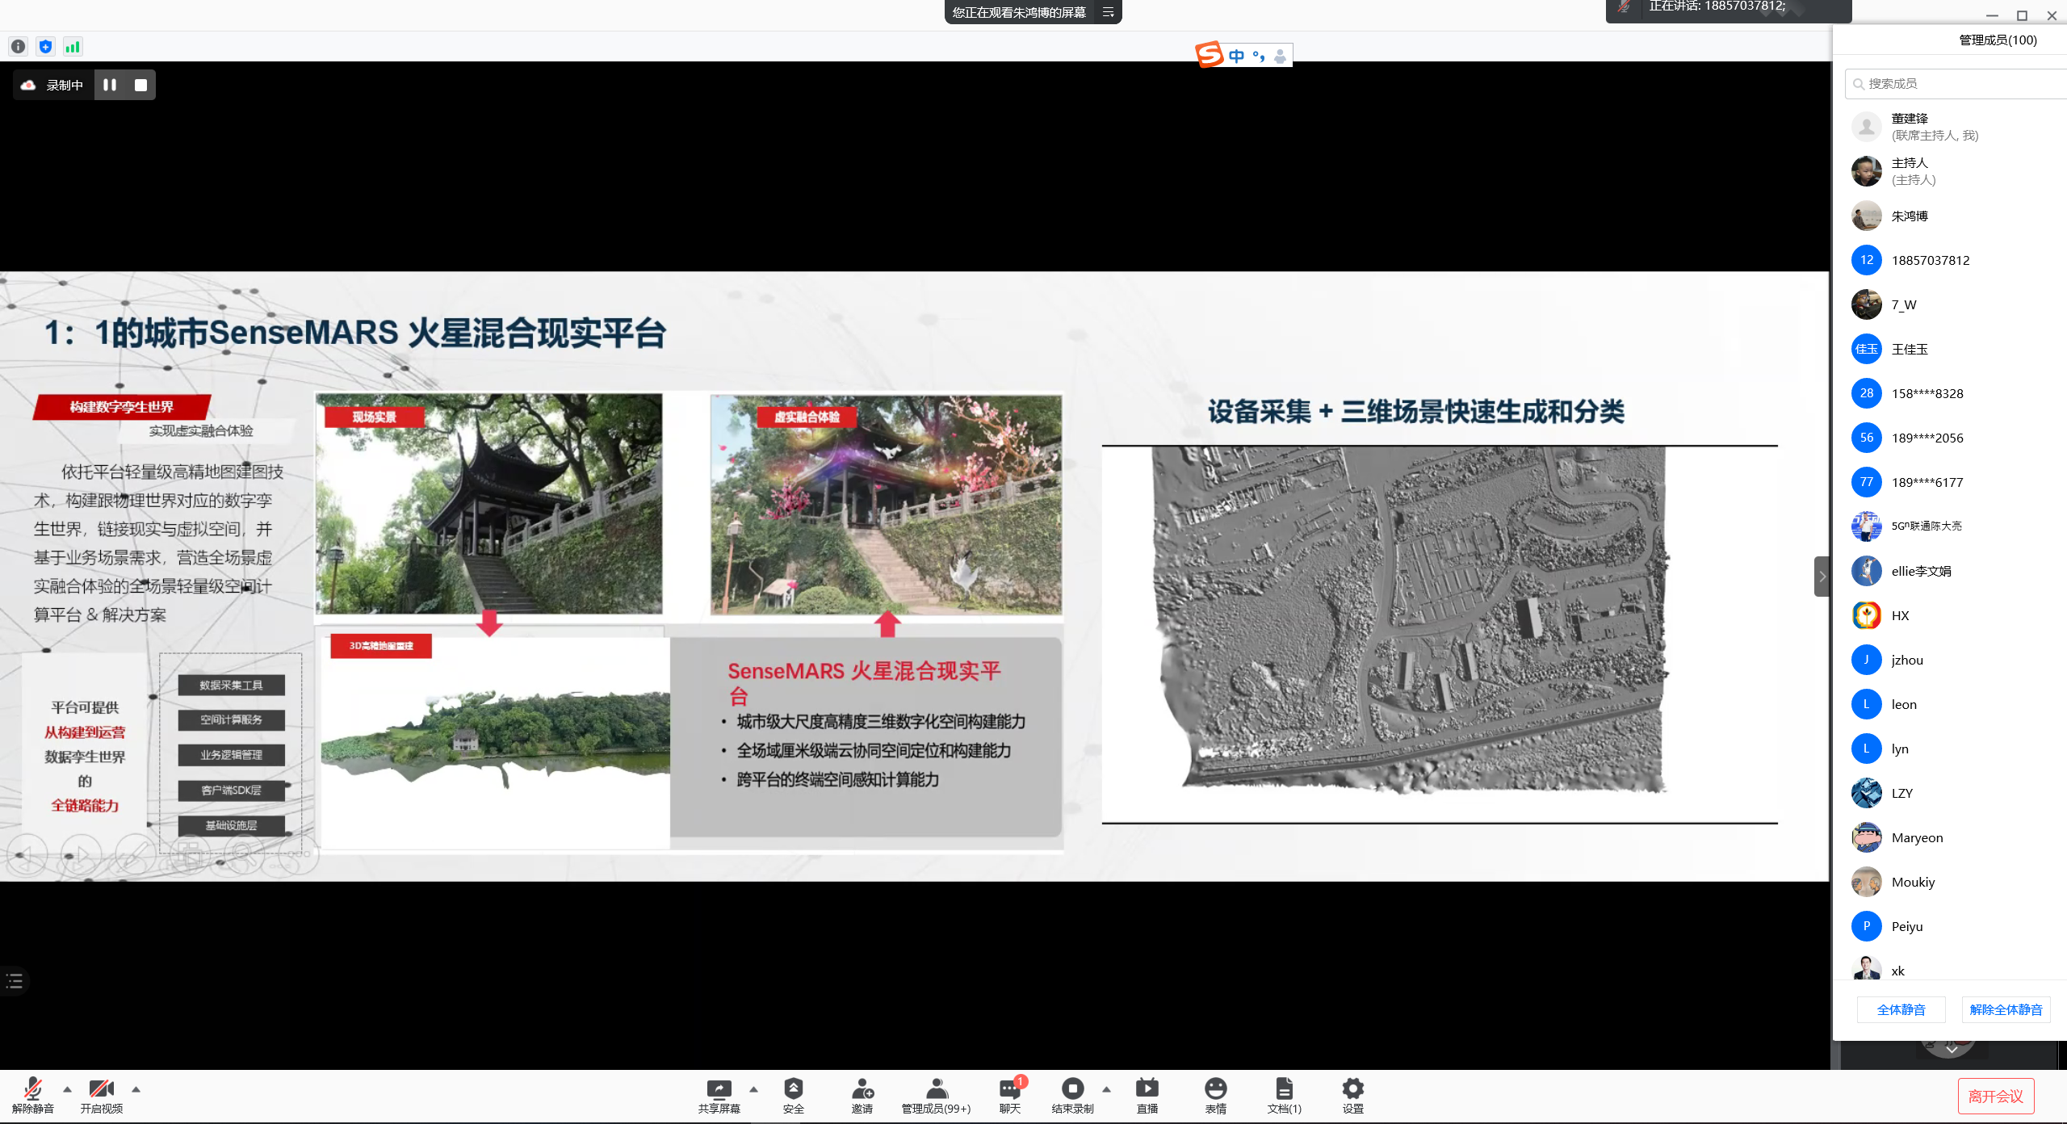Select member Maryeon

1950,837
